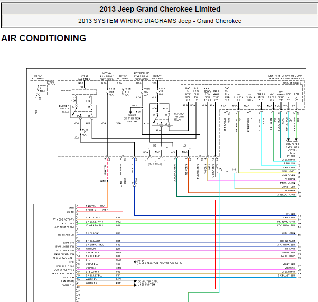Click the 'FUSE M11 10A' label
Image resolution: width=318 pixels, height=302 pixels.
tap(127, 92)
